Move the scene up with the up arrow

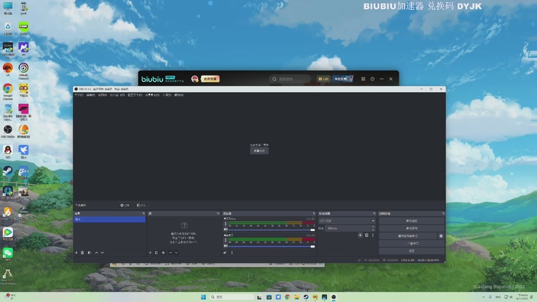pos(96,253)
